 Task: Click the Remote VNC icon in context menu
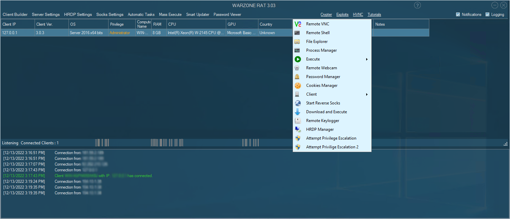[298, 24]
